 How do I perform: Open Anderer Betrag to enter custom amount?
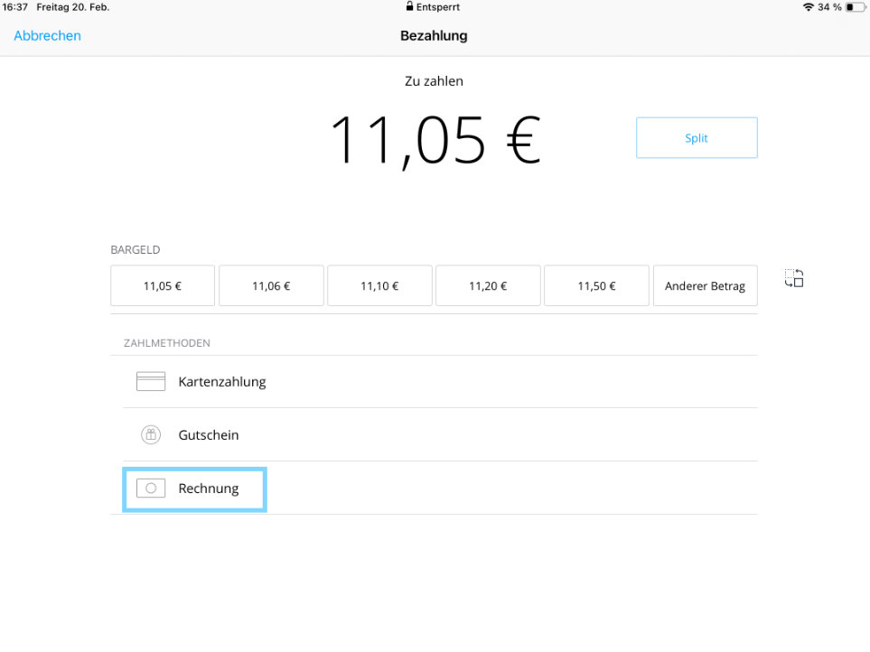[x=705, y=286]
